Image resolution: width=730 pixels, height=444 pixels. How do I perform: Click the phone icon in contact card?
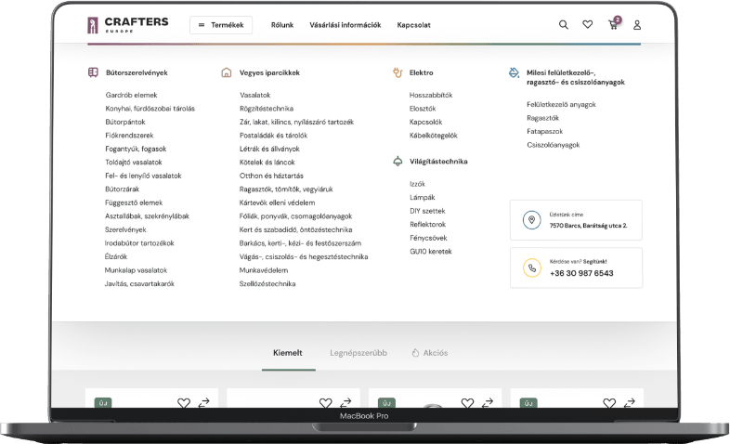(531, 268)
